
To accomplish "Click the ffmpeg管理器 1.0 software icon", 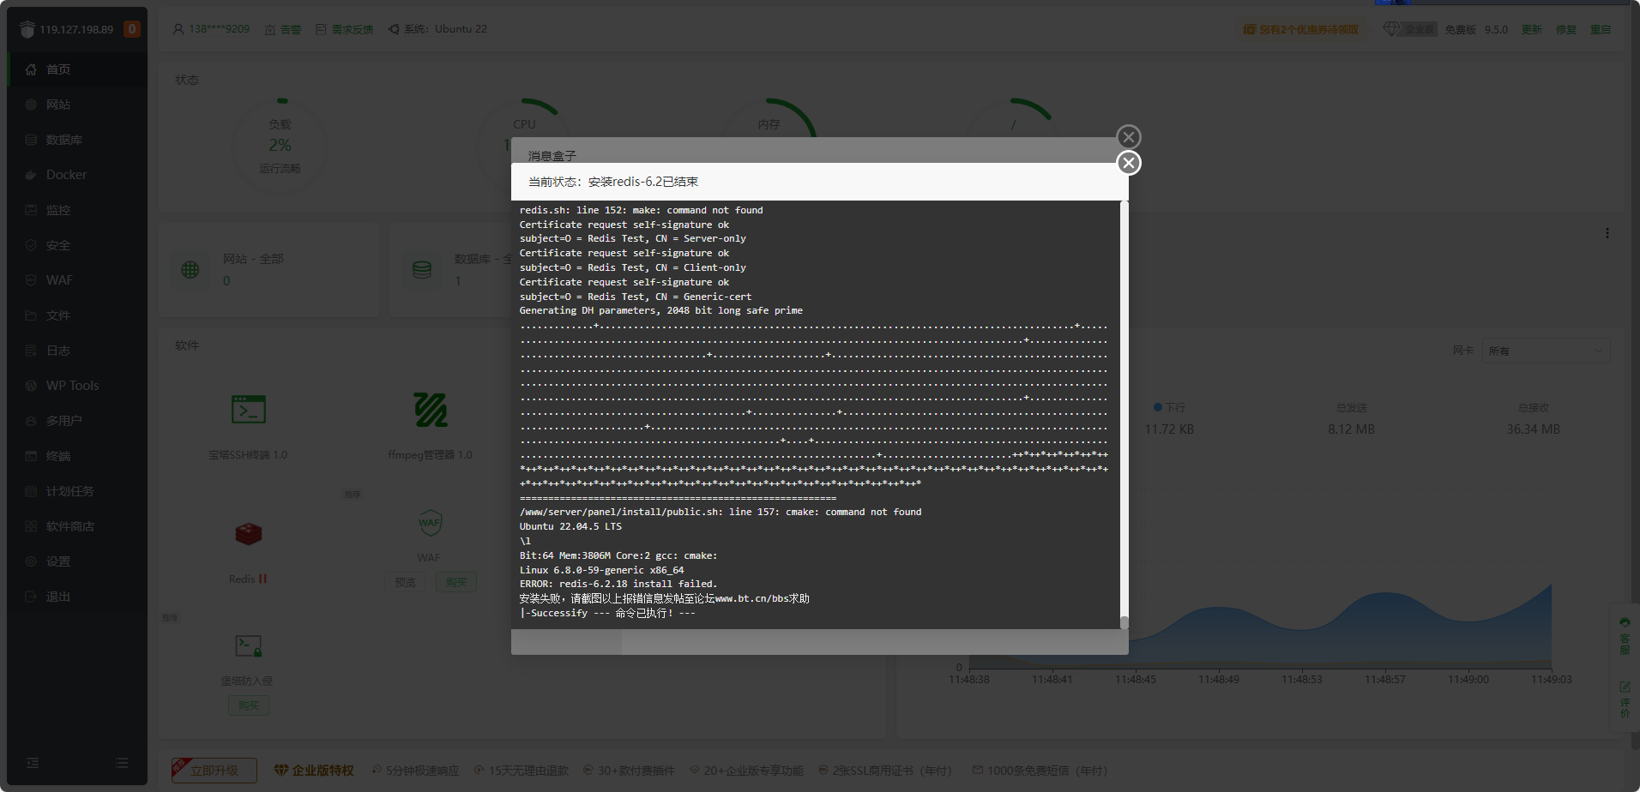I will 431,410.
